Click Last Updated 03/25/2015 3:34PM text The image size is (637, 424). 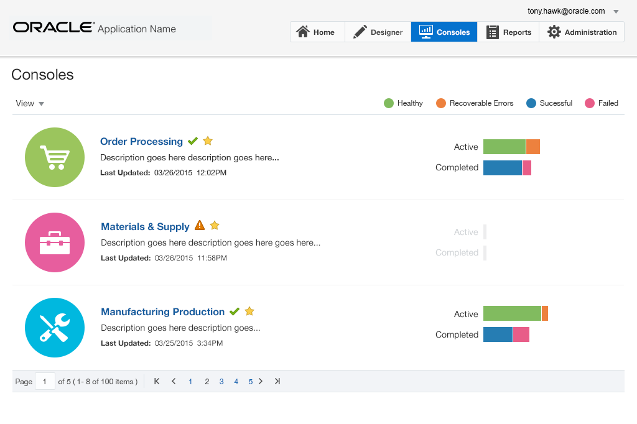pos(162,343)
